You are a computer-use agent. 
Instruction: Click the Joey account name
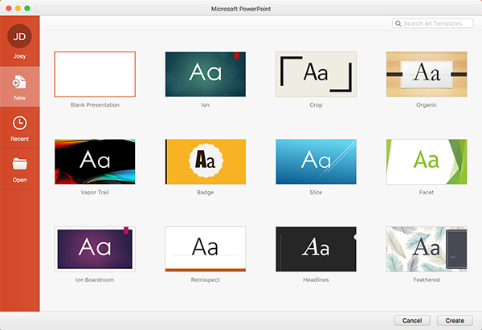click(19, 56)
